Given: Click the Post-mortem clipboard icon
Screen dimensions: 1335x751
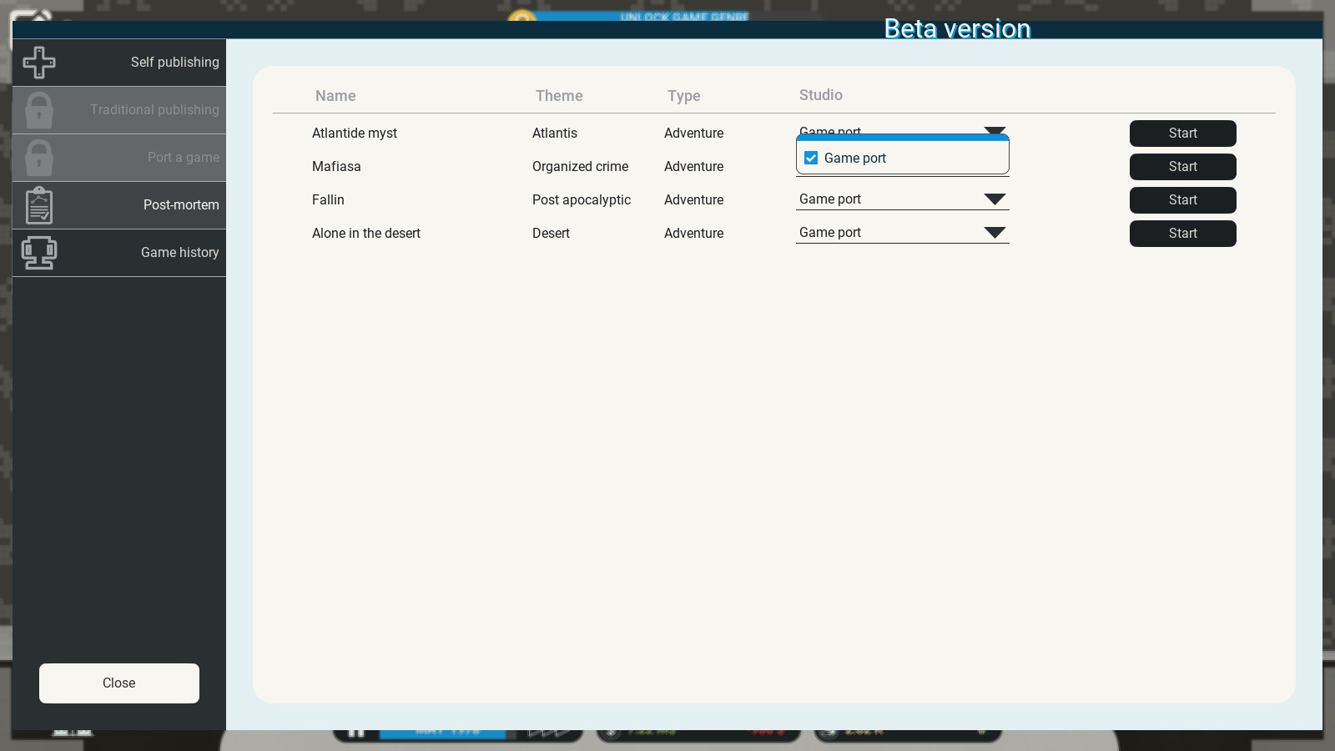Looking at the screenshot, I should 39,205.
